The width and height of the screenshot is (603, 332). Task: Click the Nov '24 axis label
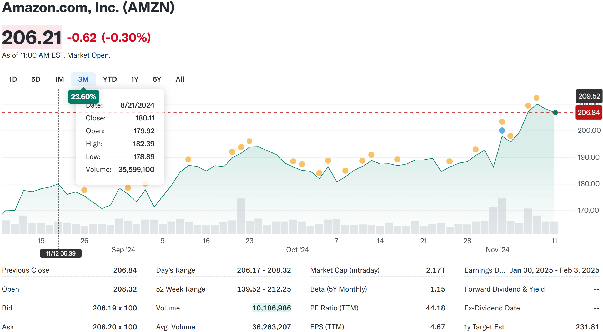coord(498,250)
